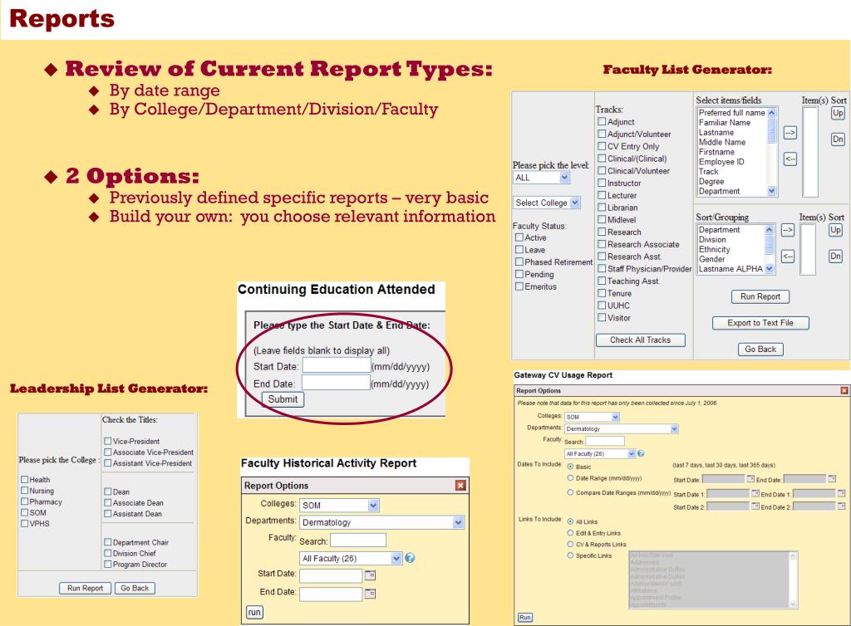
Task: Click Go Back in Faculty List Generator
Action: coord(760,349)
